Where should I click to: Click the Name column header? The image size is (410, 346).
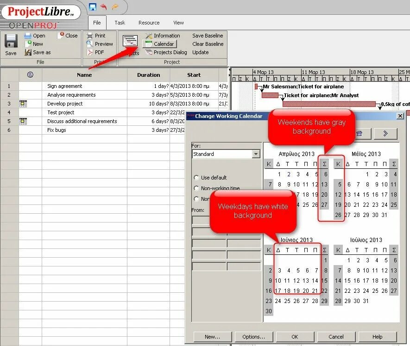84,75
